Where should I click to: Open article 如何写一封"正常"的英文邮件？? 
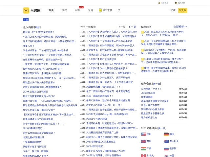point(39,32)
